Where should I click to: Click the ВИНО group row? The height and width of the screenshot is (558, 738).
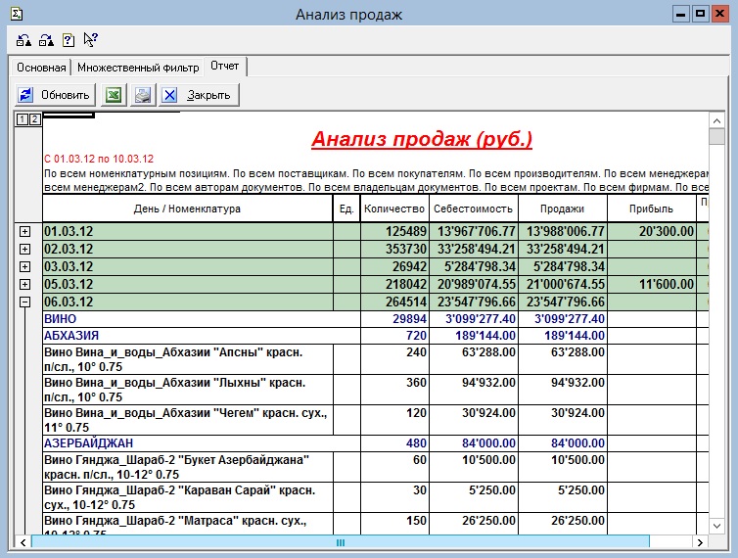coord(376,319)
